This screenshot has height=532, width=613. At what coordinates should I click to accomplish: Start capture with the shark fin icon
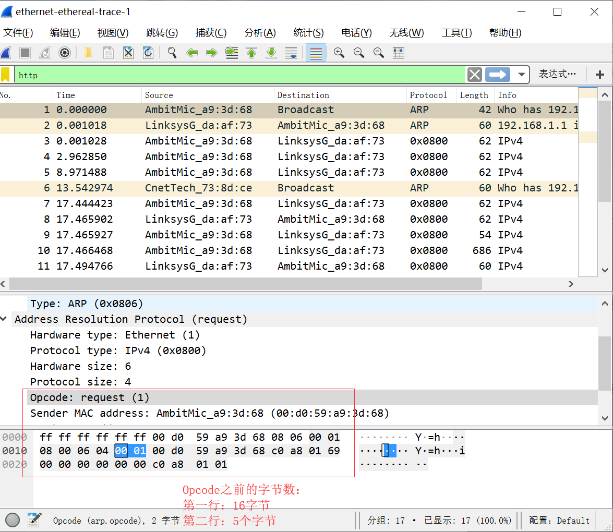(6, 52)
